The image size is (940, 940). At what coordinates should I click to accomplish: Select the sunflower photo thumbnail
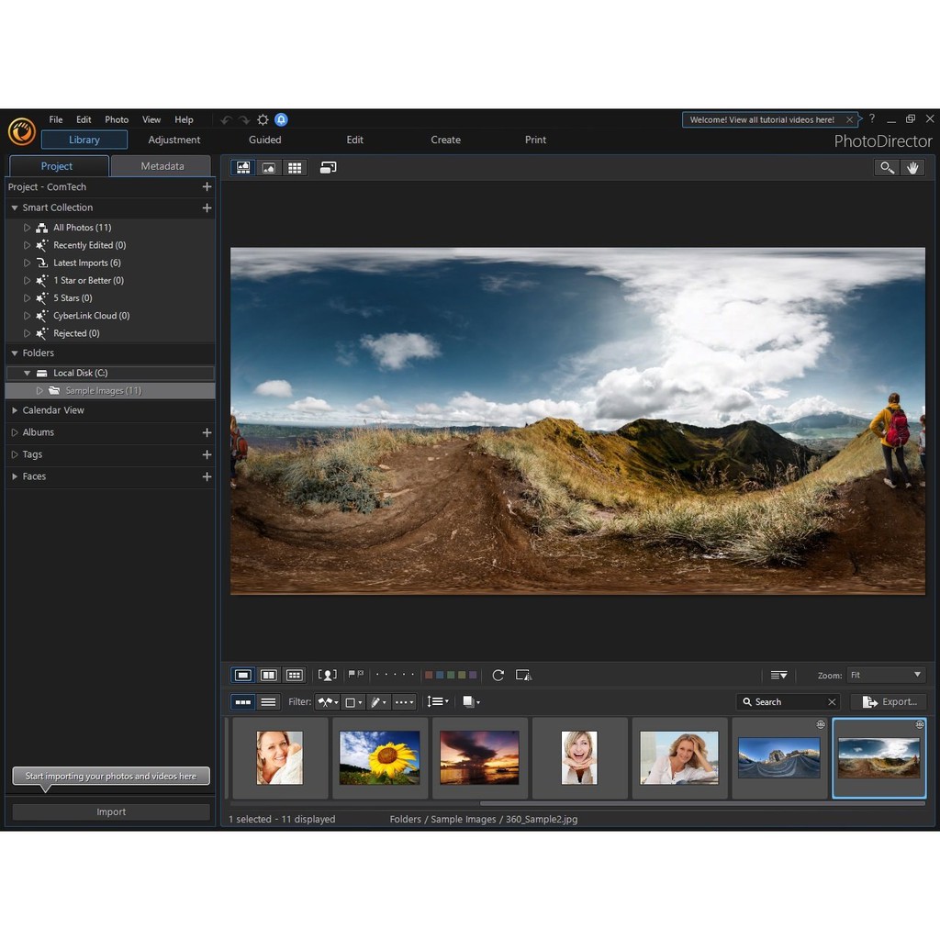(x=379, y=757)
